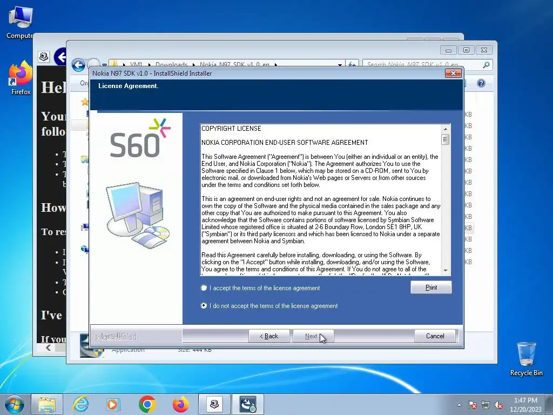Maximize the Explorer window

(x=466, y=50)
